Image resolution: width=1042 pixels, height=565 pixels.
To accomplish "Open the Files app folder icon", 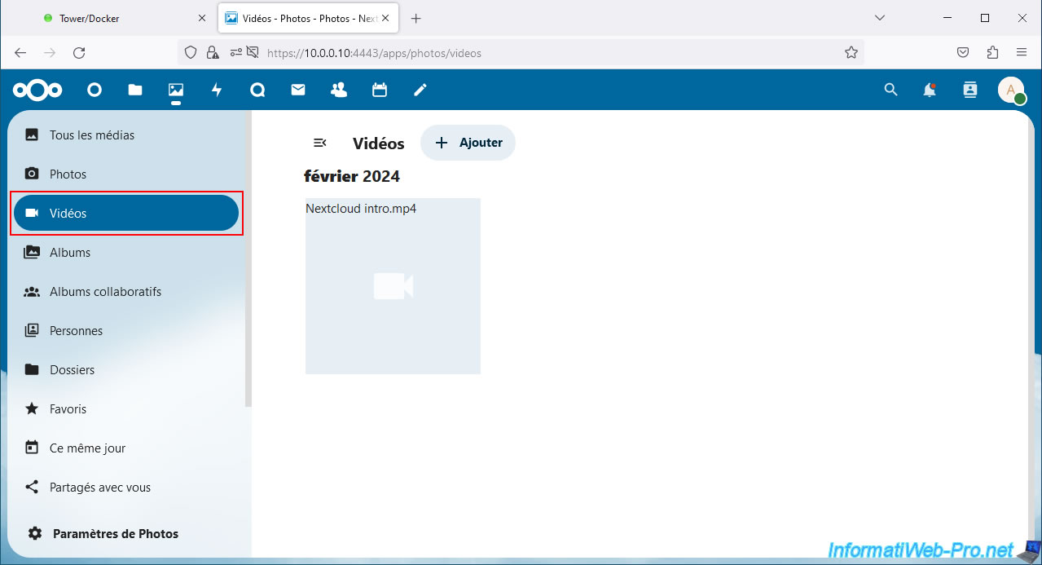I will 135,90.
